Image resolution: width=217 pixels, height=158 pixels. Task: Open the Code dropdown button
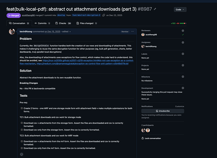(180, 10)
